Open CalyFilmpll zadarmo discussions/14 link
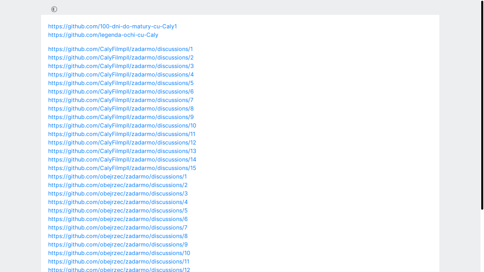The image size is (484, 272). tap(122, 159)
